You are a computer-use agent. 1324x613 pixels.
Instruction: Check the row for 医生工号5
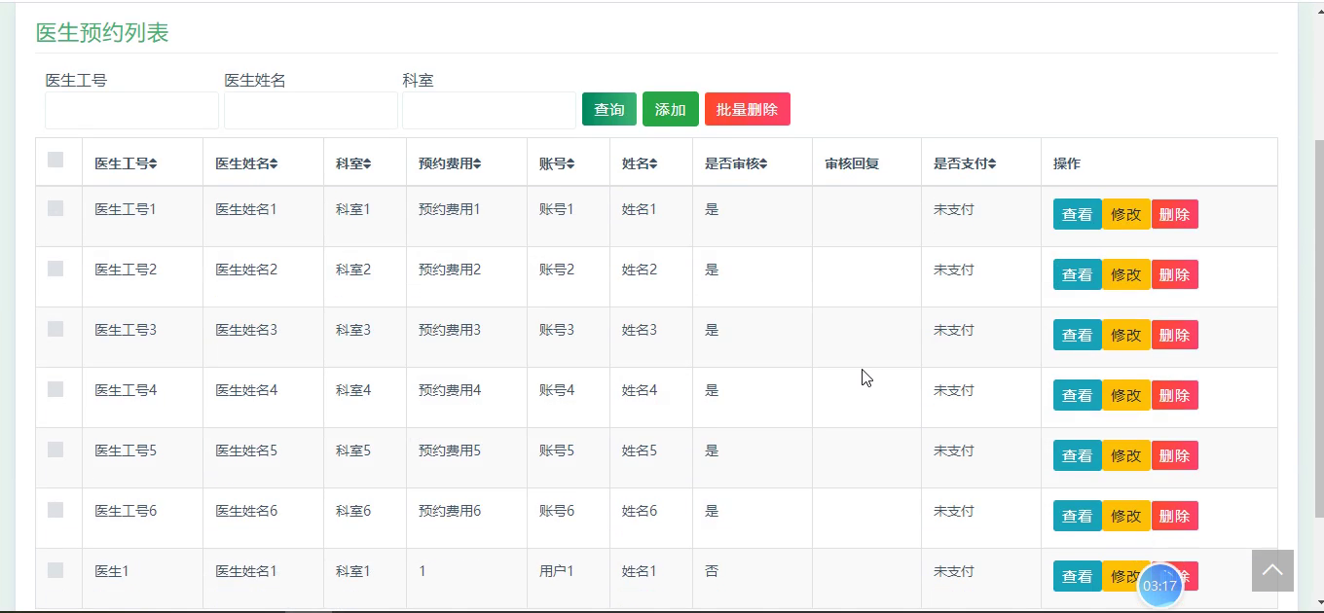pyautogui.click(x=55, y=450)
